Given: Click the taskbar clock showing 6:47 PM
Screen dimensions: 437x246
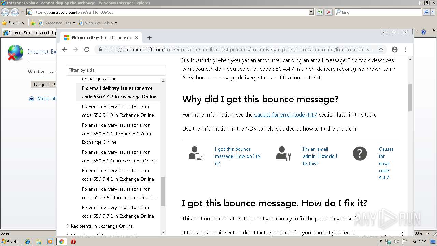Looking at the screenshot, I should (x=419, y=242).
